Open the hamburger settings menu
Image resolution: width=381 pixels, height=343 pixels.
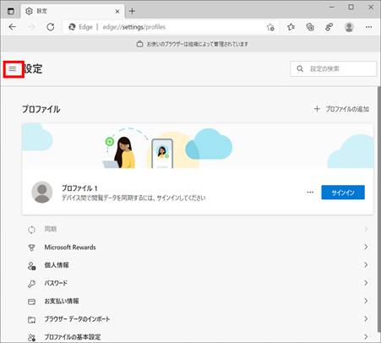pyautogui.click(x=13, y=68)
